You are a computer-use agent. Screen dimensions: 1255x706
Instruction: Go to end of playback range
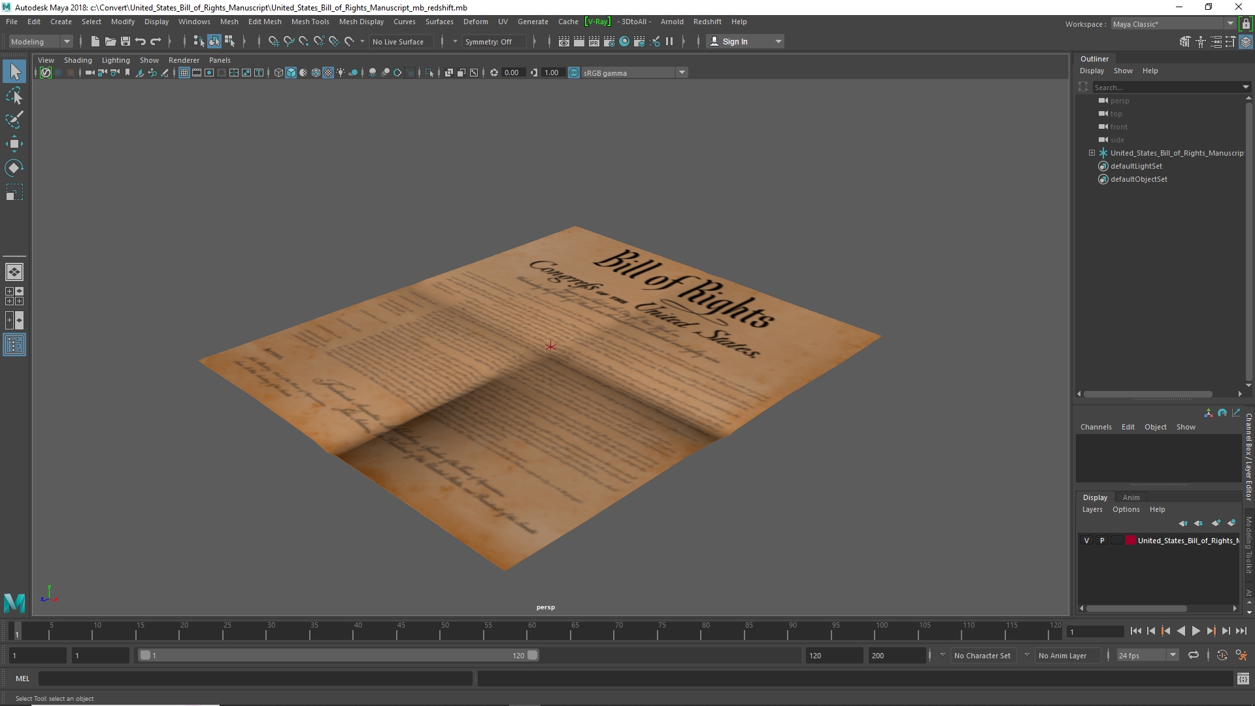[1241, 631]
